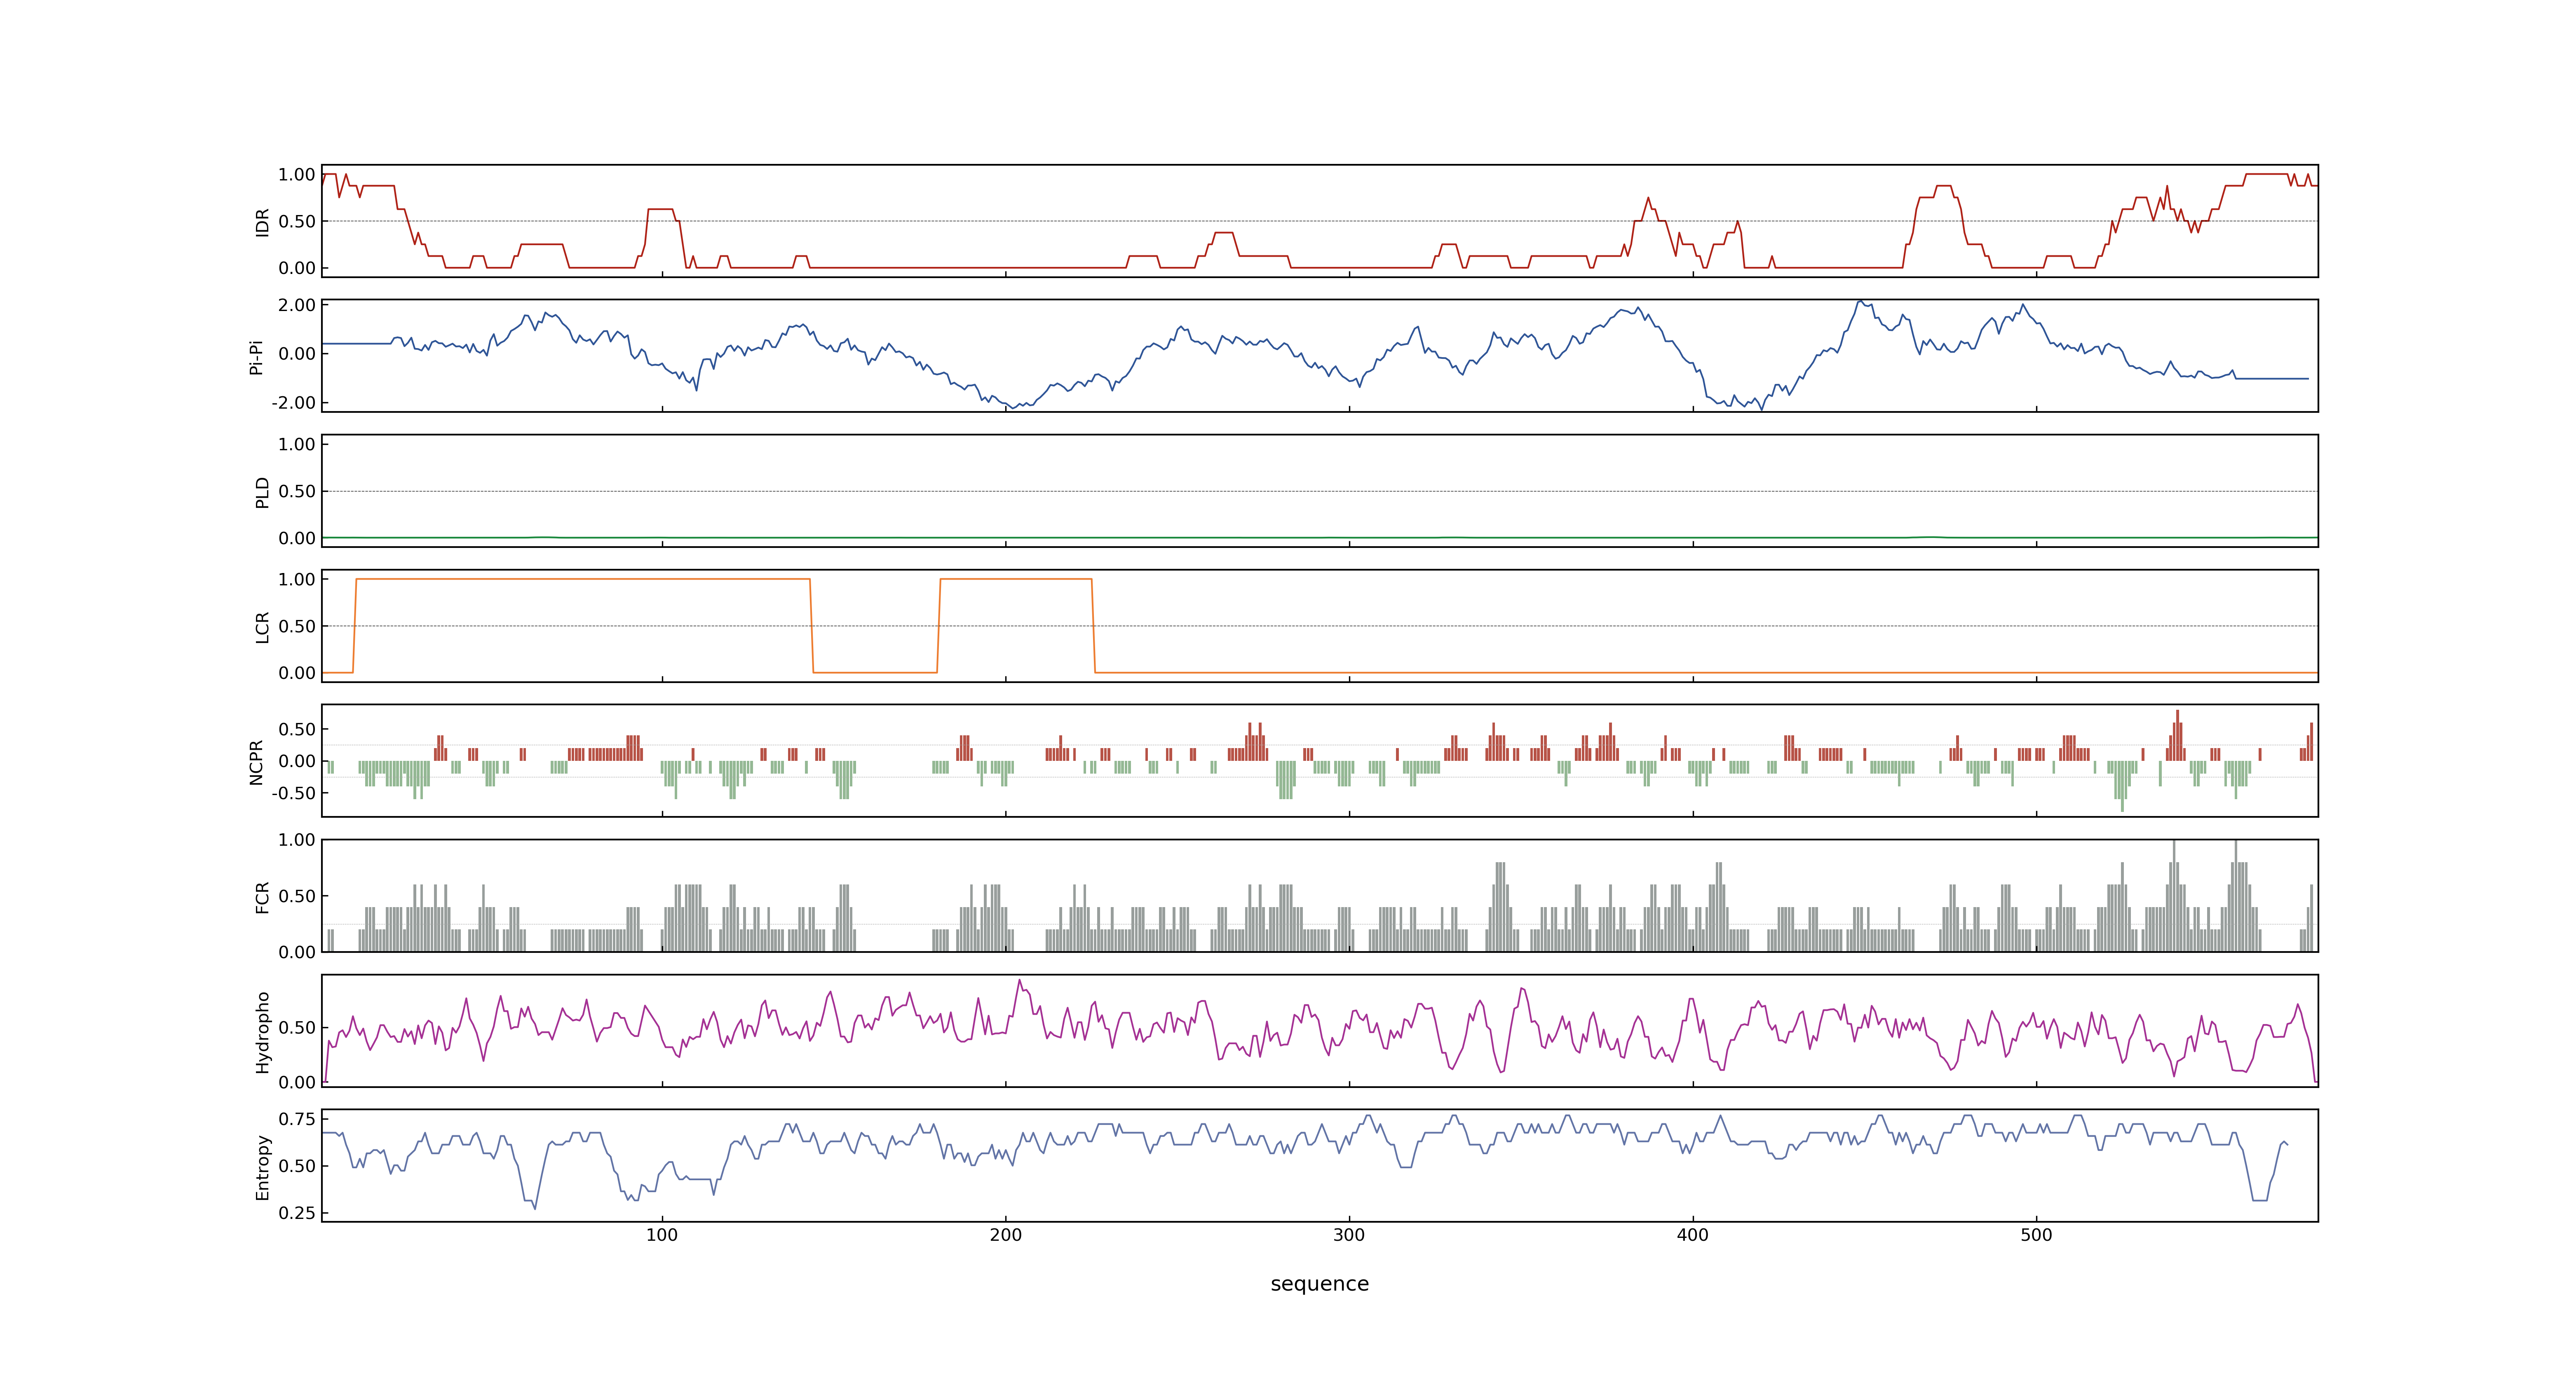Click the 0.00 tick on LCR axis
Image resolution: width=2576 pixels, height=1373 pixels.
click(297, 674)
